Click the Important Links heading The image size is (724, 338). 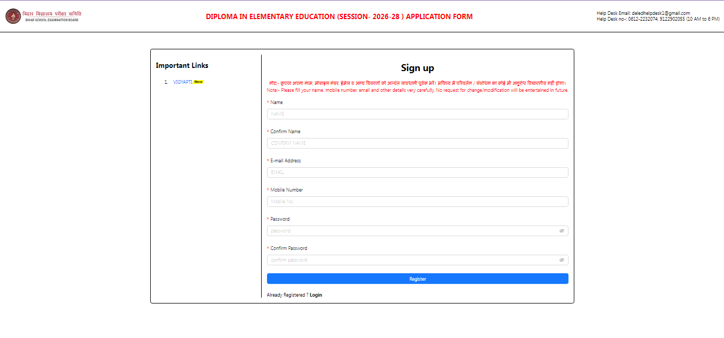(x=182, y=65)
